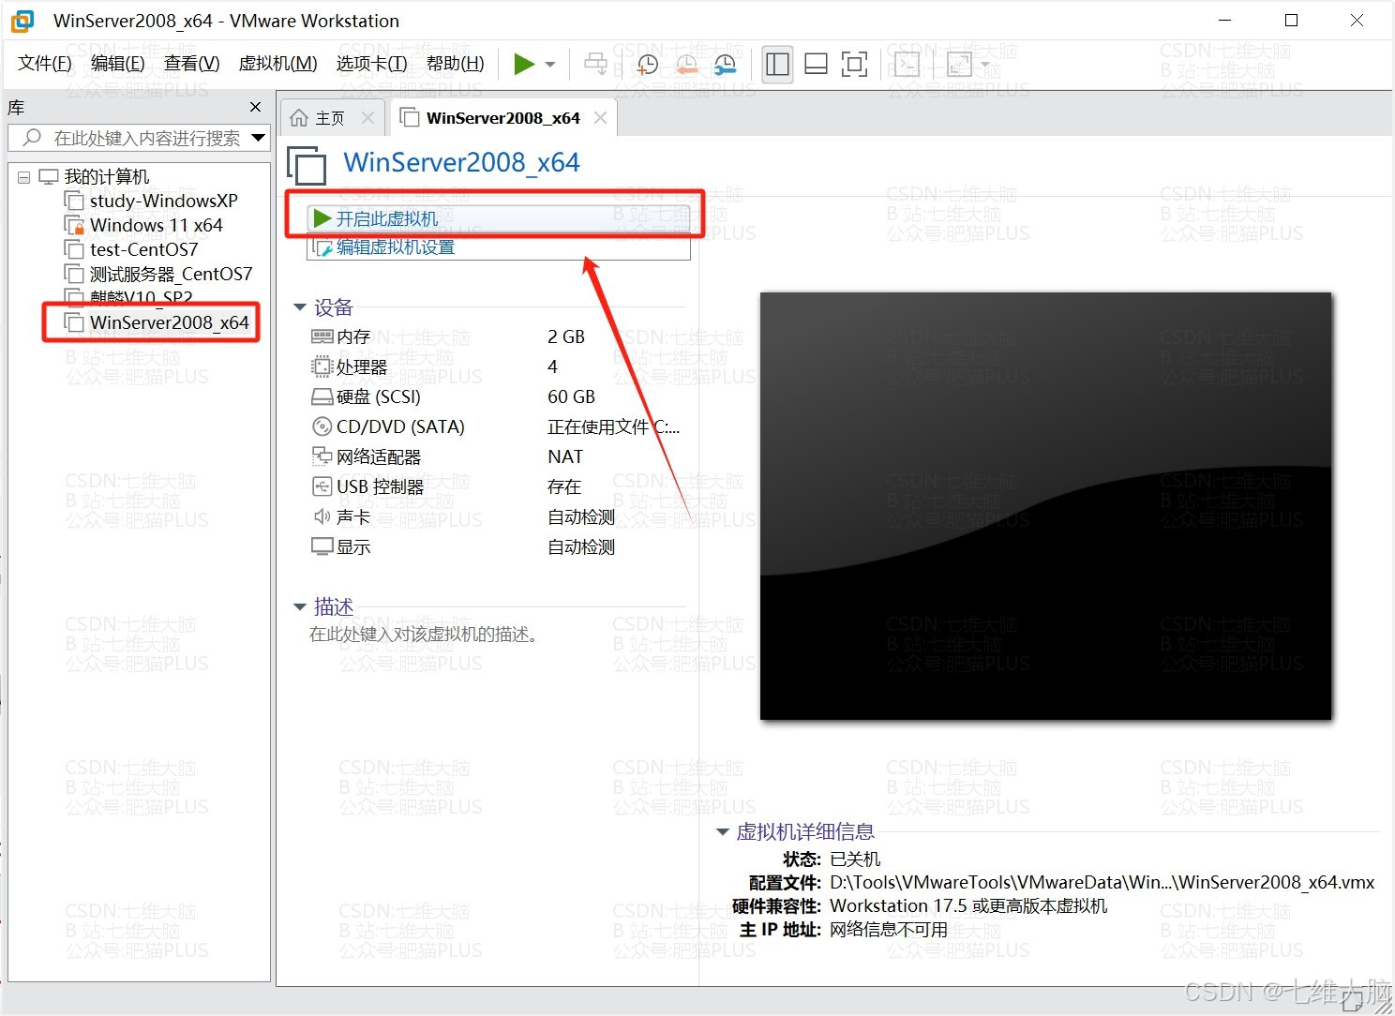This screenshot has height=1016, width=1395.
Task: Click the 硬盘 (SCSI) device row
Action: (497, 396)
